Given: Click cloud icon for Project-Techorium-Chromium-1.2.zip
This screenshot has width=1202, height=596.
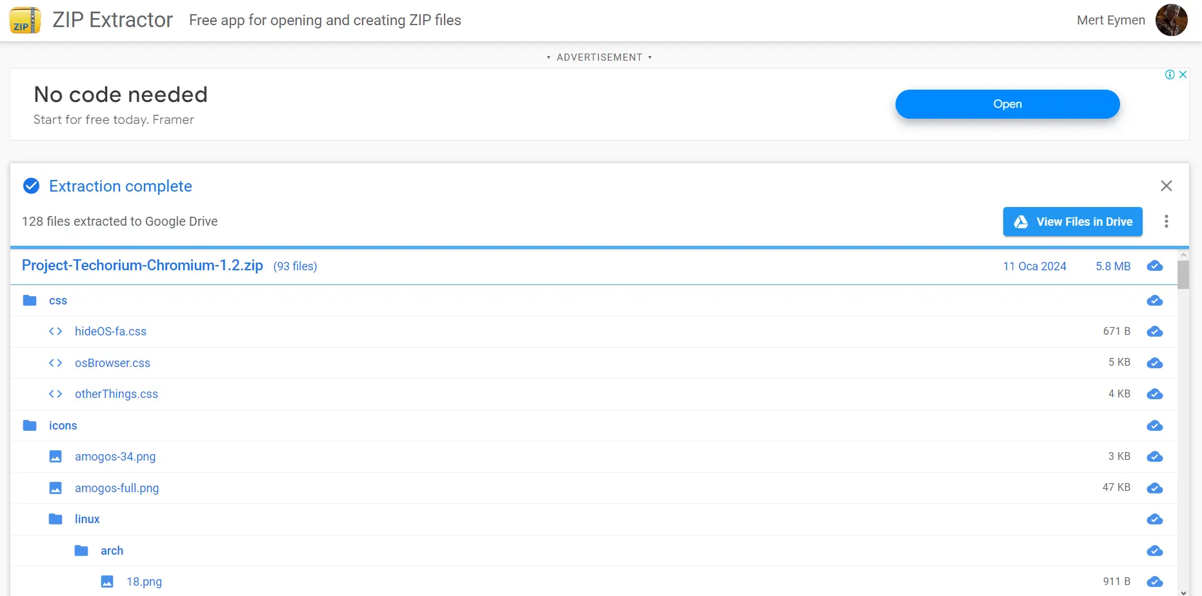Looking at the screenshot, I should click(1154, 266).
